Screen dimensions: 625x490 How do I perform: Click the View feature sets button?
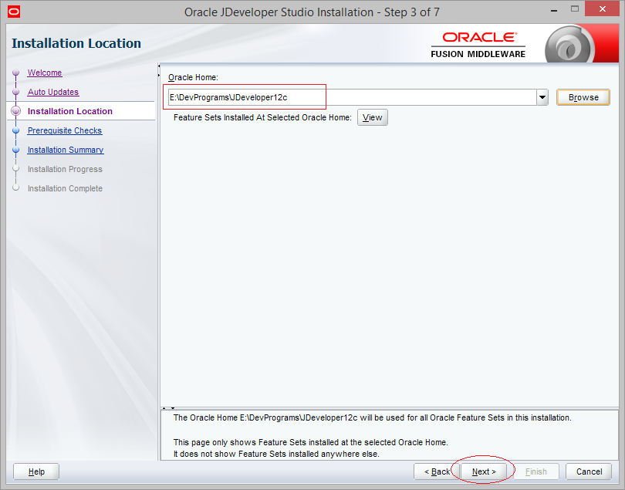pyautogui.click(x=372, y=117)
